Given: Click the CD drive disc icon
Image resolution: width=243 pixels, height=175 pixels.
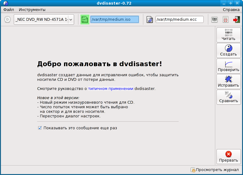Looking at the screenshot, I should tap(7, 20).
